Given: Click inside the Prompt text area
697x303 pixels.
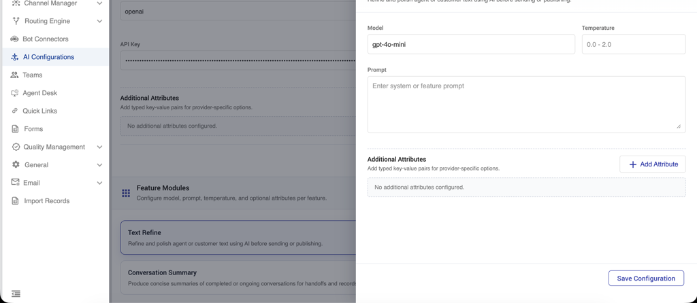Looking at the screenshot, I should (526, 105).
